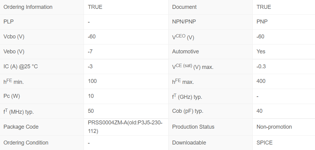
Task: Select the Document label cell
Action: tap(184, 7)
